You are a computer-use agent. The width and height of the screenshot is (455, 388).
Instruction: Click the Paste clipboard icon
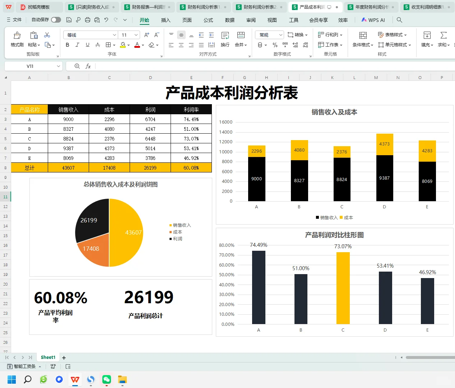[34, 35]
